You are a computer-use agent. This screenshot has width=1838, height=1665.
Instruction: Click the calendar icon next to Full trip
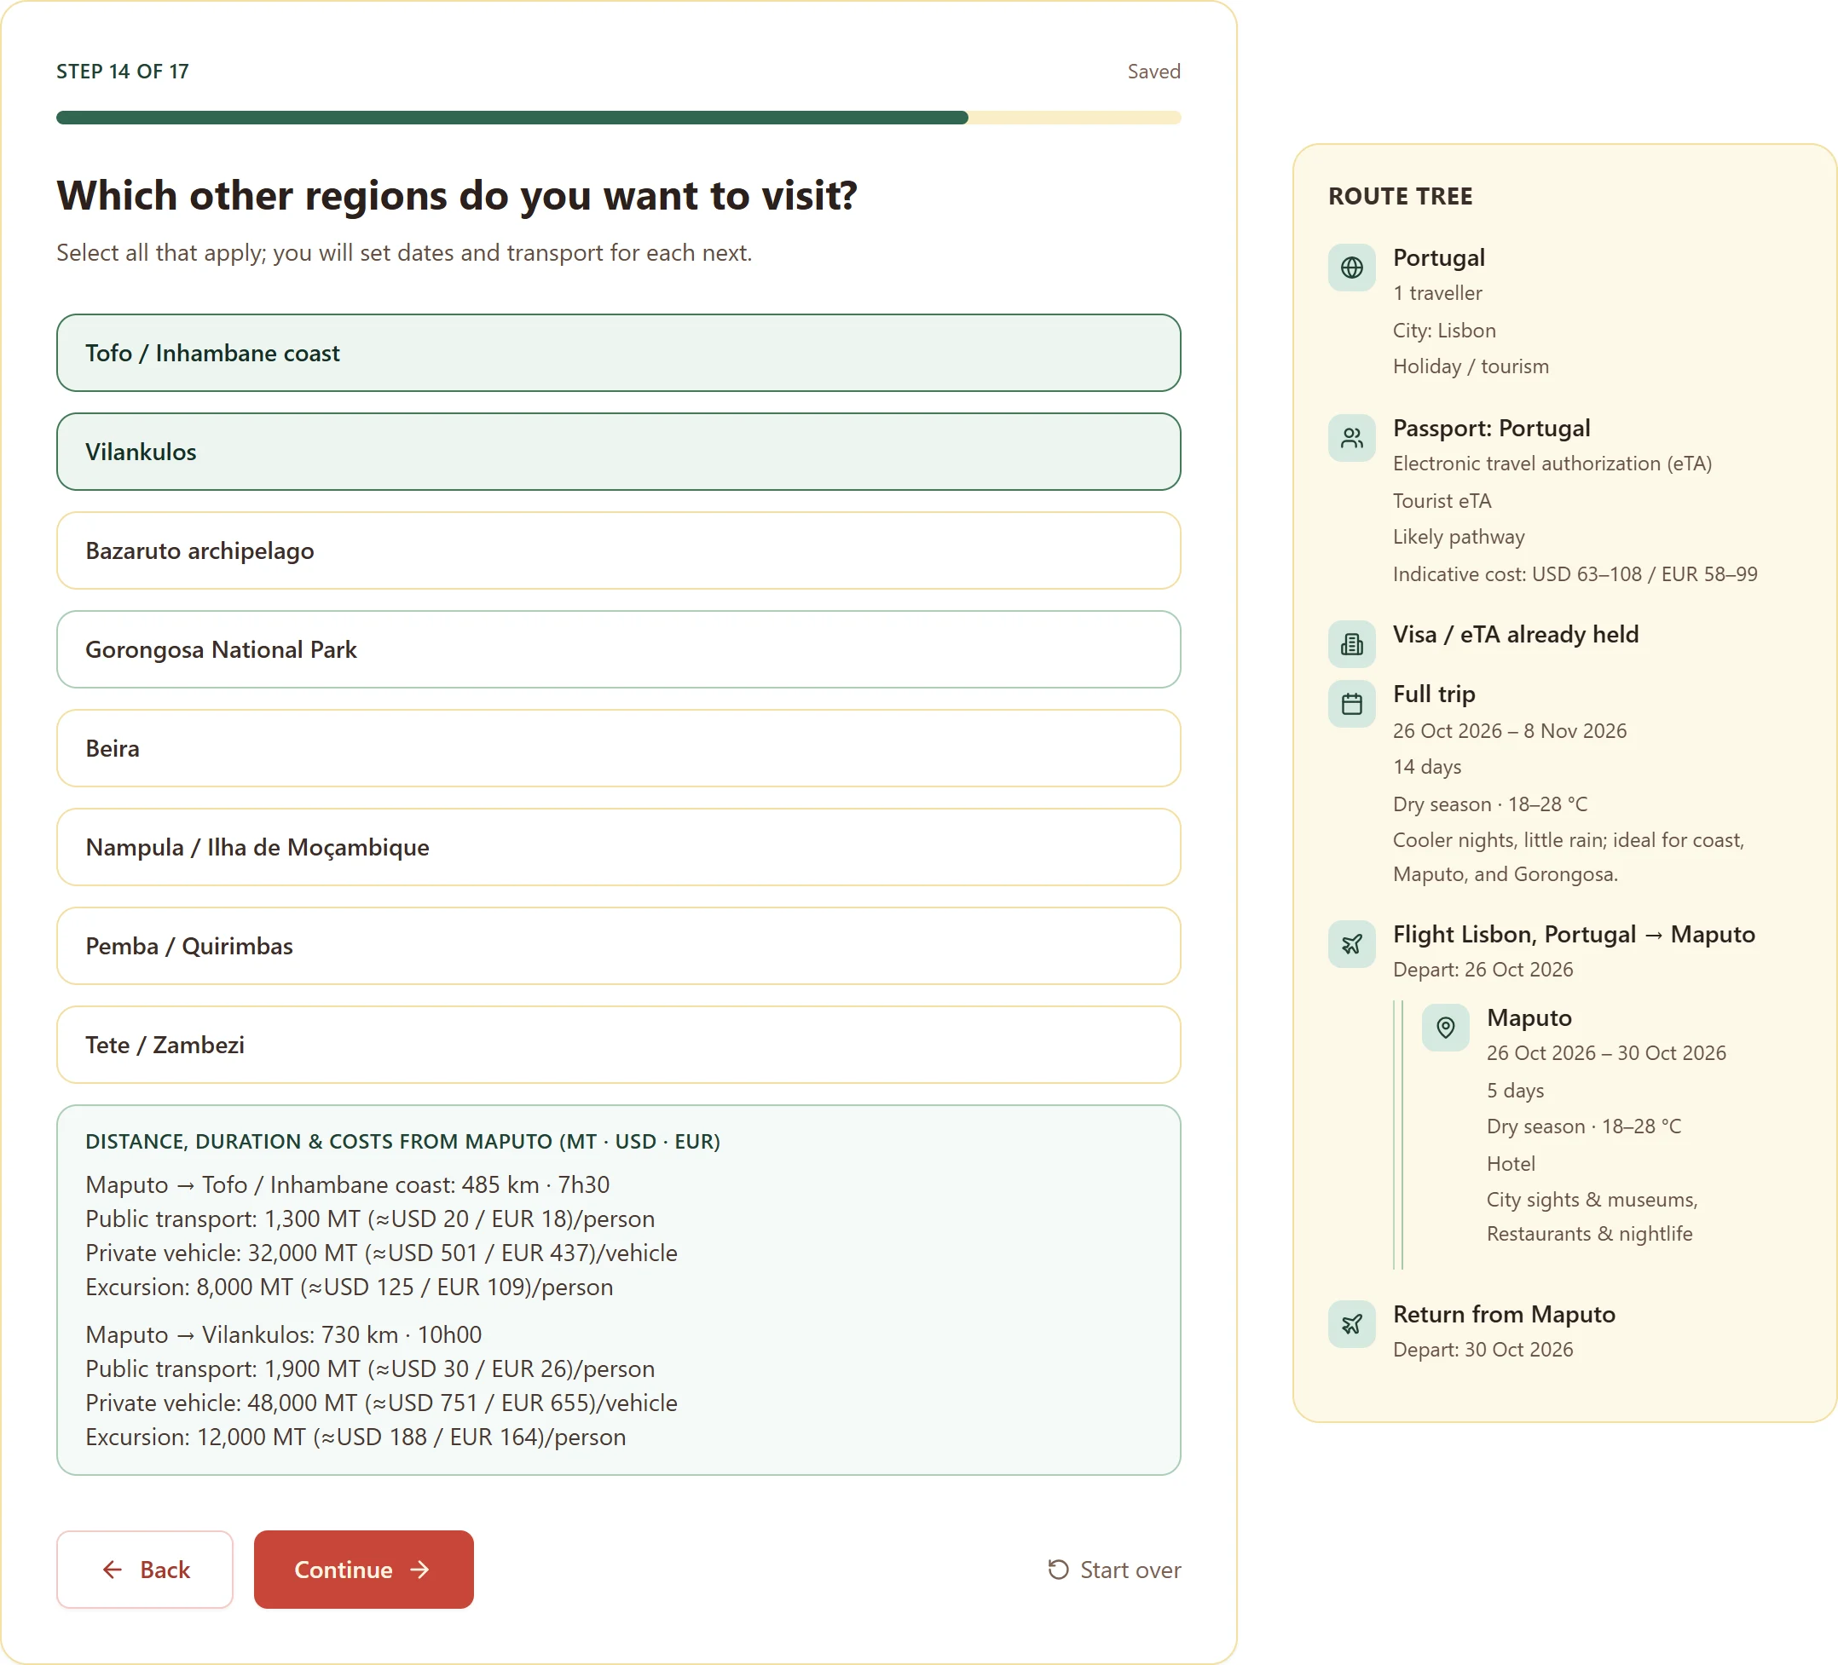point(1351,704)
